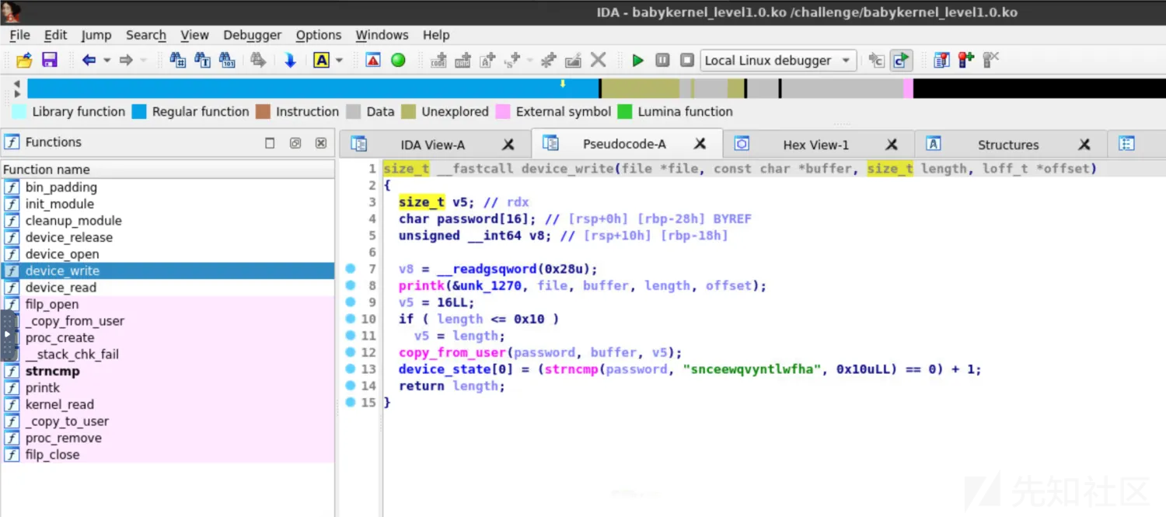This screenshot has width=1166, height=517.
Task: Click the binoculars search immediate value icon
Action: point(178,60)
